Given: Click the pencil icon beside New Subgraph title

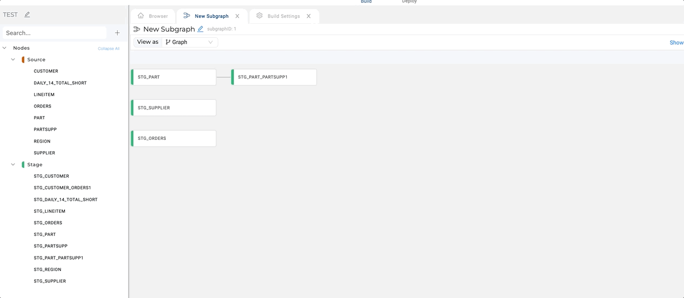Looking at the screenshot, I should tap(200, 29).
